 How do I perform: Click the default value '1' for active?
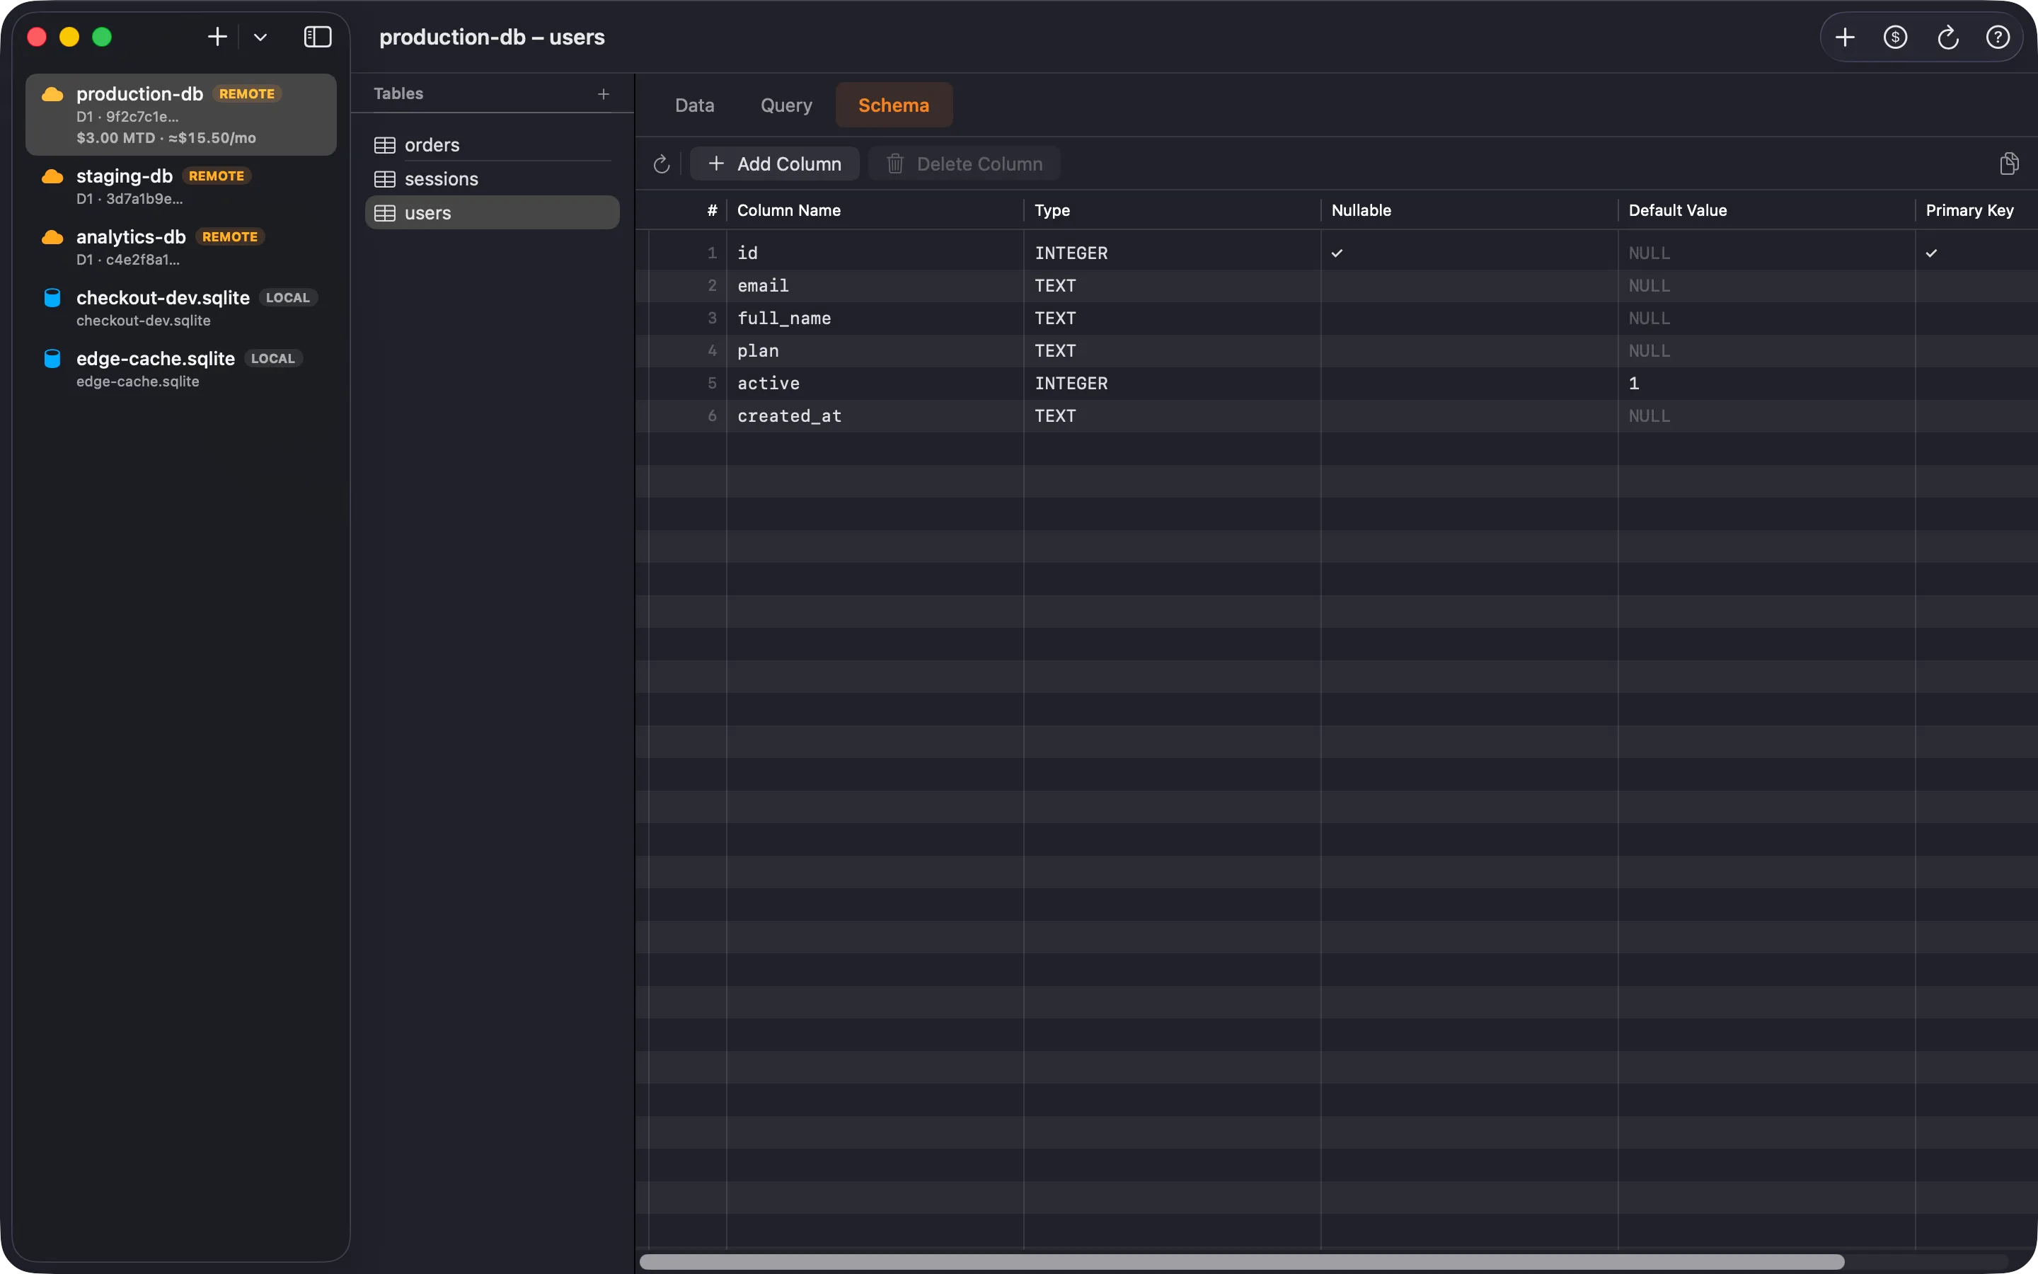[1766, 384]
